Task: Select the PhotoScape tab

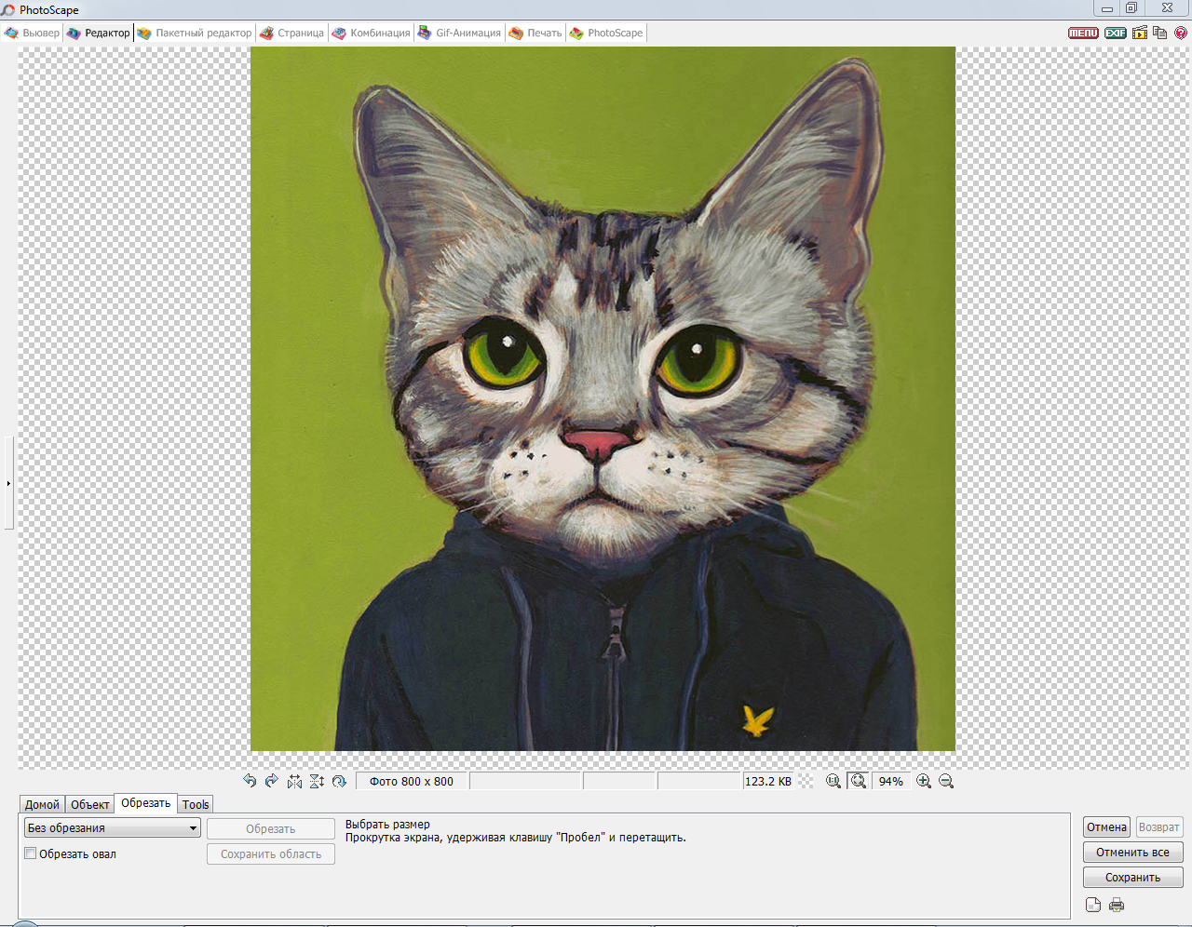Action: pyautogui.click(x=606, y=33)
